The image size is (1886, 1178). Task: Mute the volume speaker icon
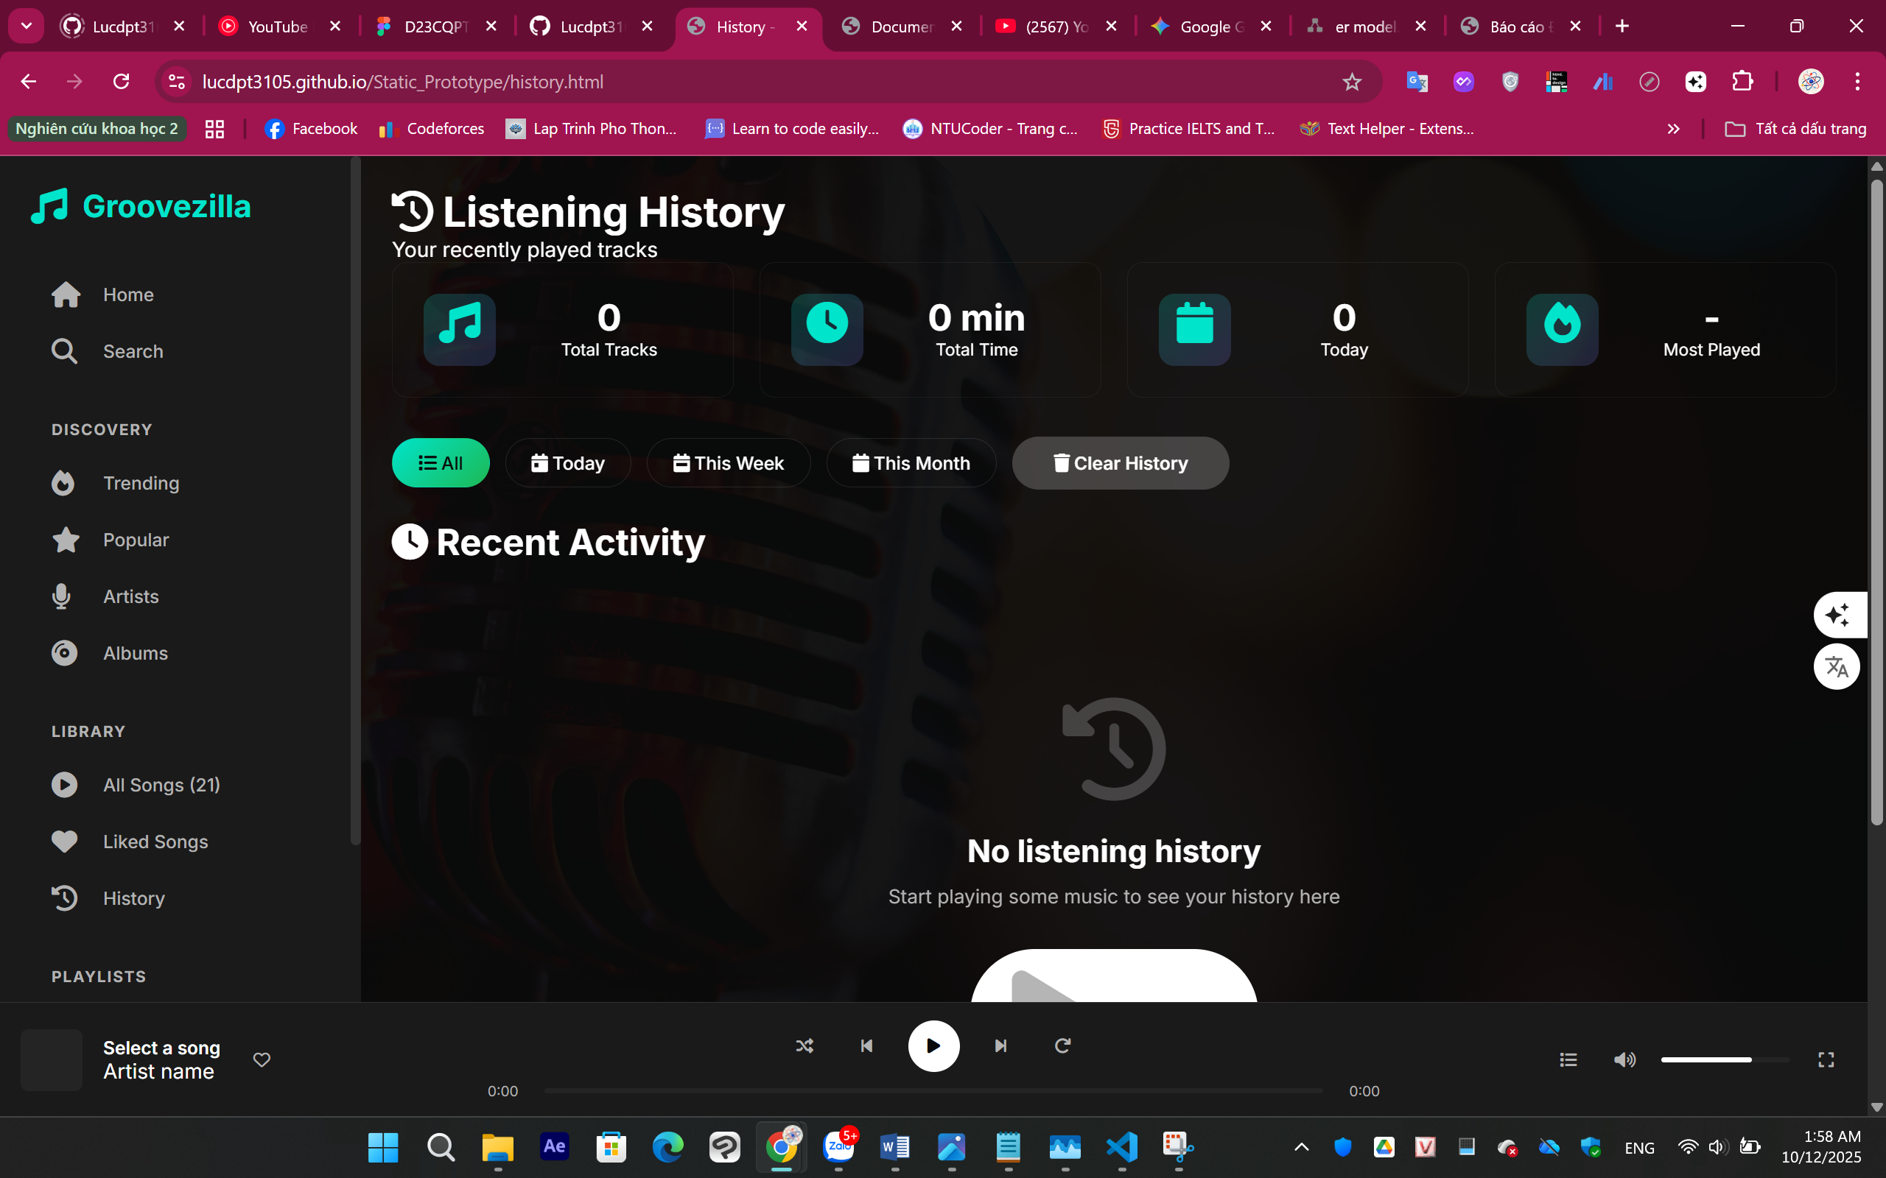point(1624,1059)
